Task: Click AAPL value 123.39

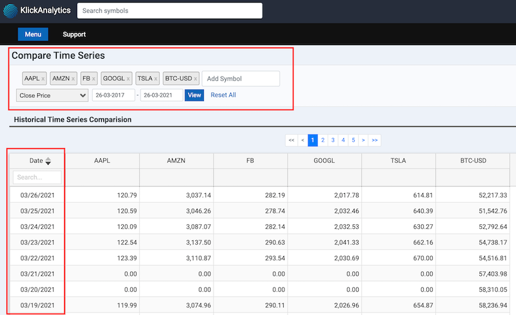Action: pos(127,258)
